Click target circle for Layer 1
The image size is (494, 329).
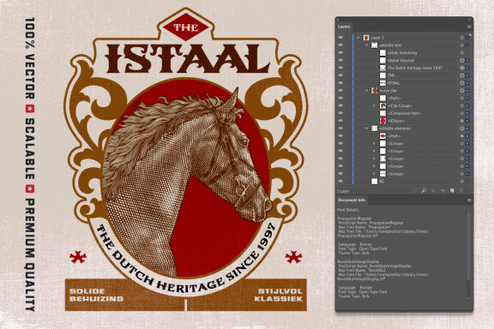tap(462, 38)
